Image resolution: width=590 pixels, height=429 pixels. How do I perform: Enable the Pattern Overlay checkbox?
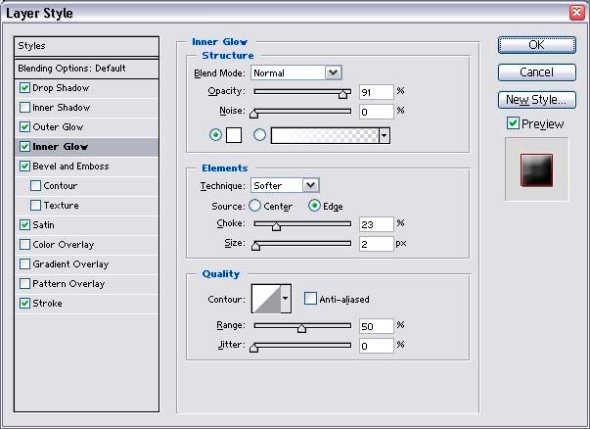pyautogui.click(x=24, y=284)
